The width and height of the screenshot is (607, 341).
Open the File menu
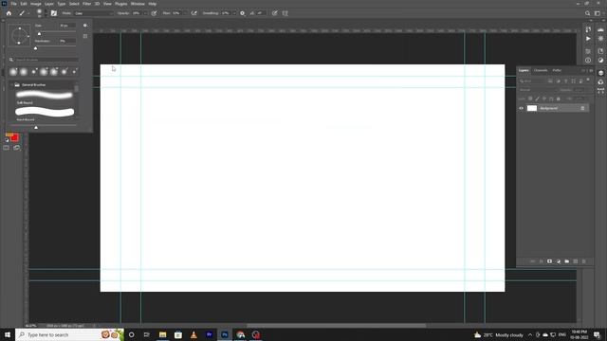(x=13, y=4)
